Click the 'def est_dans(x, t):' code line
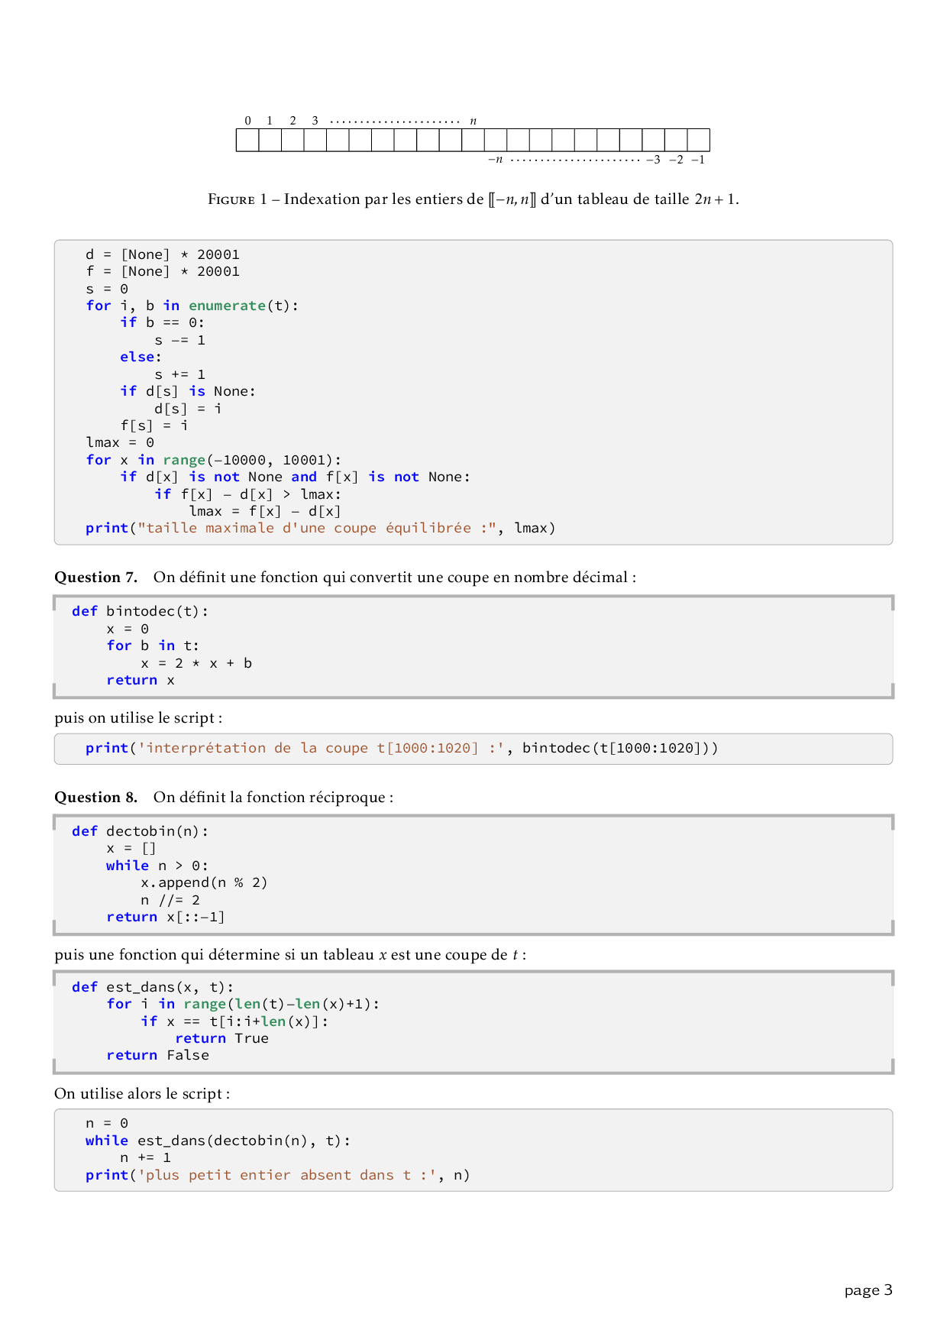 point(153,987)
